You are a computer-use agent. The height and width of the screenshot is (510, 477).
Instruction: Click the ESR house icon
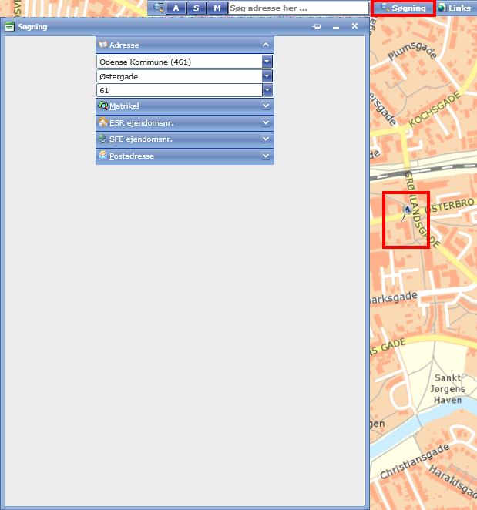coord(102,122)
